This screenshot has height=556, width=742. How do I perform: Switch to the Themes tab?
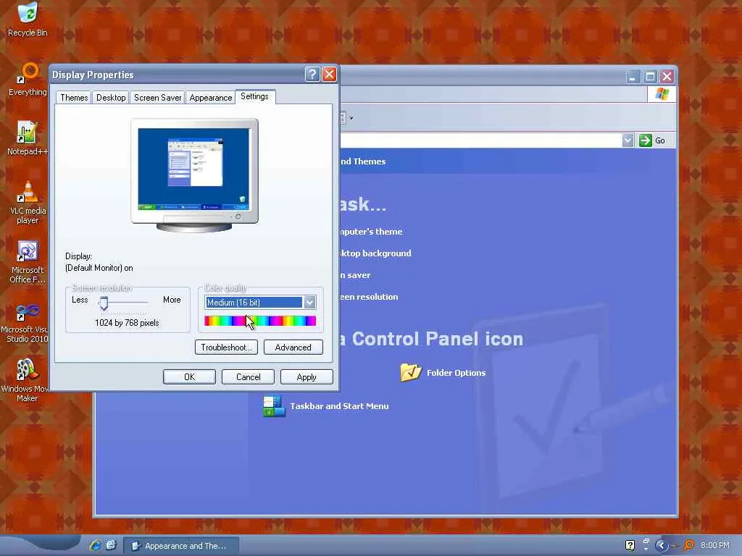74,98
